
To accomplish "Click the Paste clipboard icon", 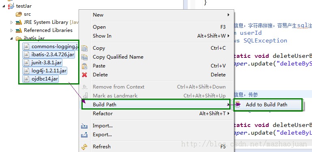I will (85, 66).
